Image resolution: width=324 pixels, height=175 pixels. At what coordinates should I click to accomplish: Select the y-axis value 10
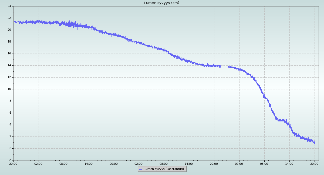tap(9, 89)
